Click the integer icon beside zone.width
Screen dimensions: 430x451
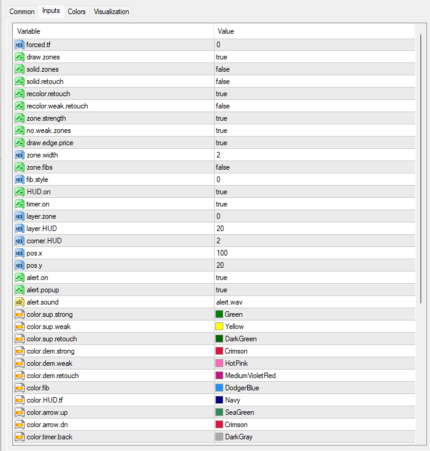(19, 155)
